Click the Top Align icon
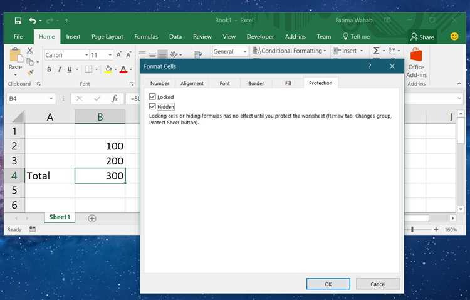470x300 pixels. (x=142, y=54)
